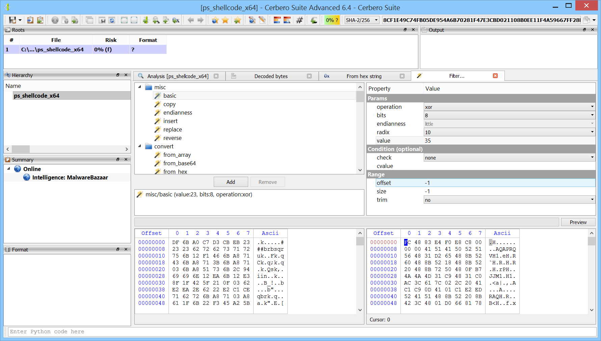Click the Remove button
The width and height of the screenshot is (601, 341).
pyautogui.click(x=267, y=182)
